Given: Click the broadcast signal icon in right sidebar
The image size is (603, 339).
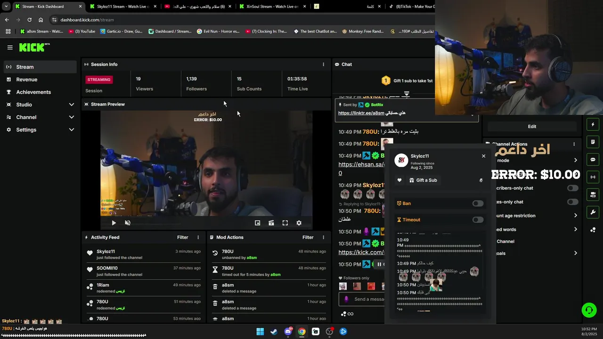Looking at the screenshot, I should (x=593, y=177).
